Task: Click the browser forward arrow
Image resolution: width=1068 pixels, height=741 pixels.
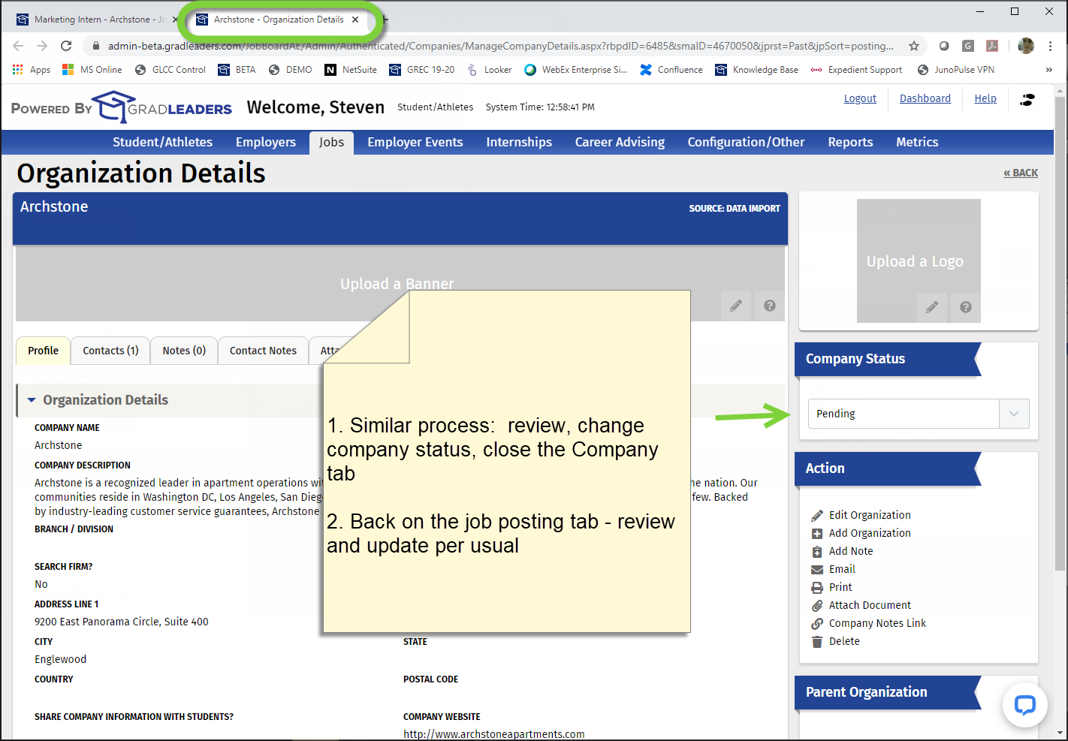Action: (42, 46)
